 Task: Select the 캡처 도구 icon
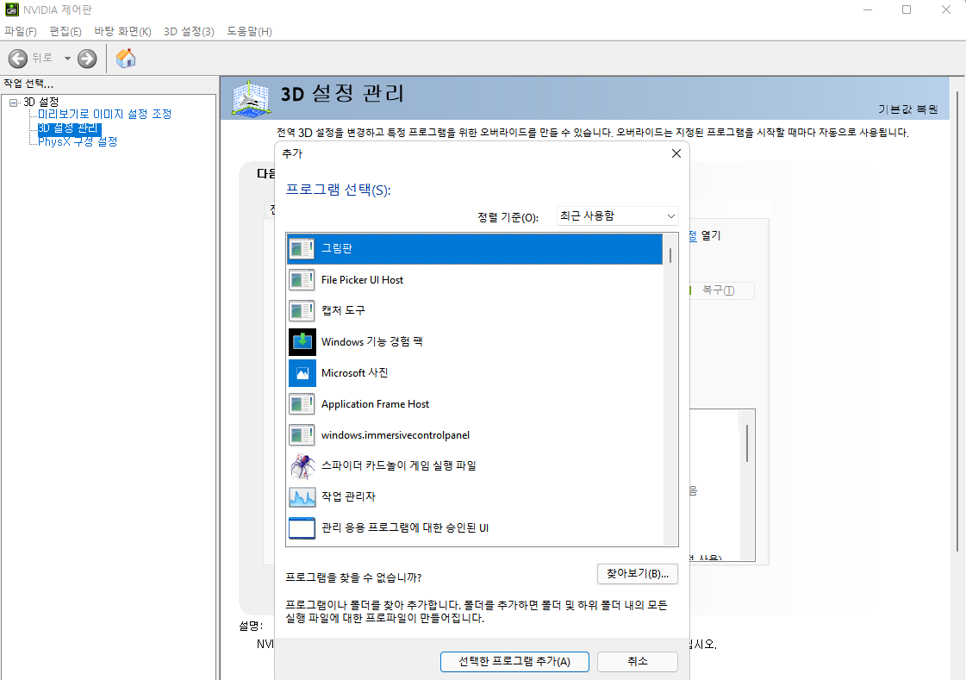tap(302, 310)
